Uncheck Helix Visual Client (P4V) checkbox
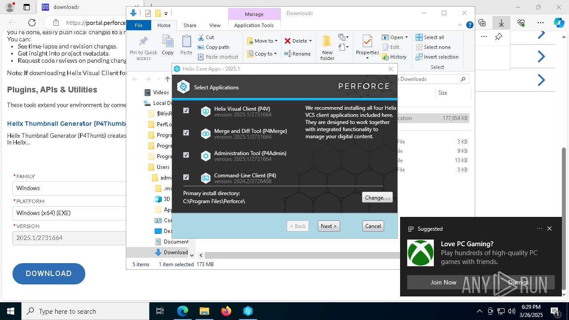Viewport: 569px width, 320px height. coord(186,111)
